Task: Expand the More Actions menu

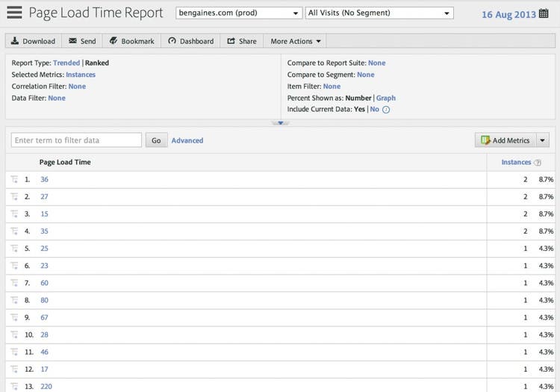Action: coord(296,41)
